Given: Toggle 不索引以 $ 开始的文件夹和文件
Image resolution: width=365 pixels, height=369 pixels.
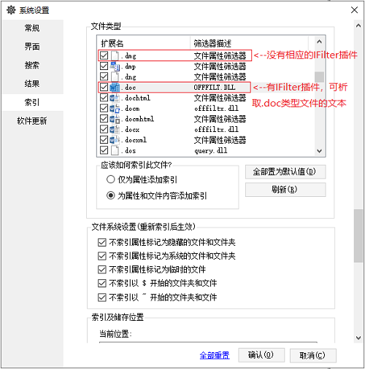Looking at the screenshot, I should pyautogui.click(x=102, y=283).
